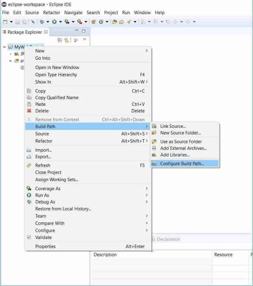The height and width of the screenshot is (286, 253).
Task: Enable Link with Editor in Package Explorer toolbar
Action: 67,40
